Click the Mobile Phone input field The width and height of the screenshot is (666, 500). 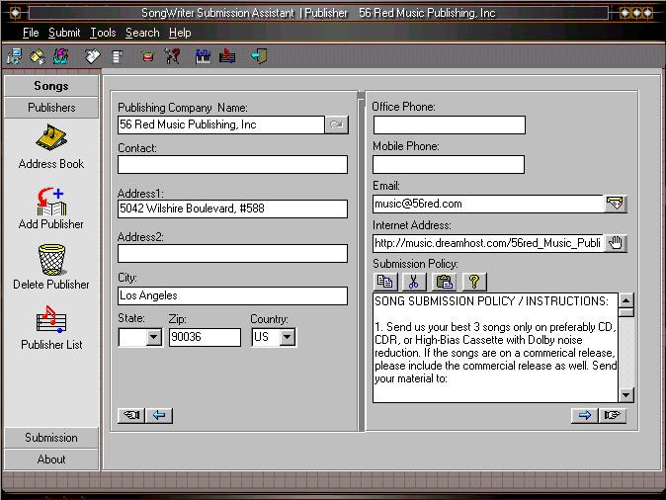pyautogui.click(x=449, y=164)
